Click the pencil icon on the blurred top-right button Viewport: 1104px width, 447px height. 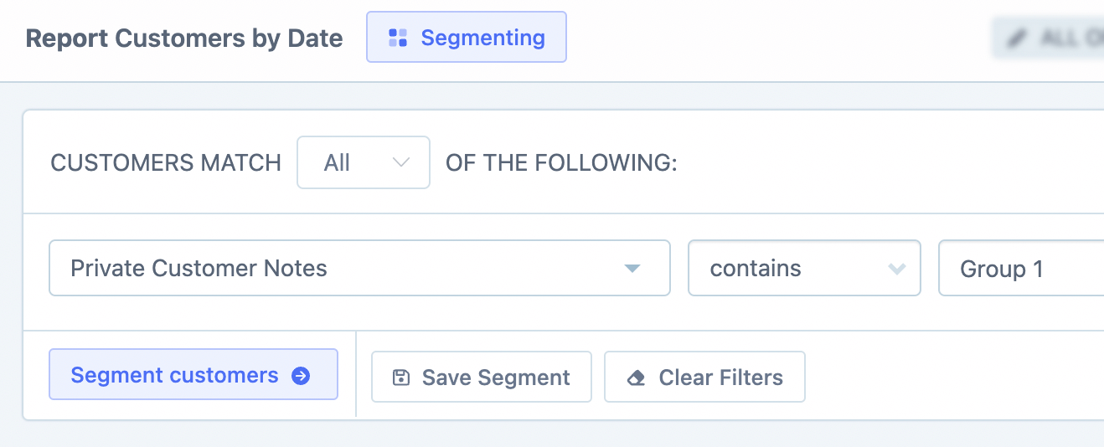click(1017, 39)
